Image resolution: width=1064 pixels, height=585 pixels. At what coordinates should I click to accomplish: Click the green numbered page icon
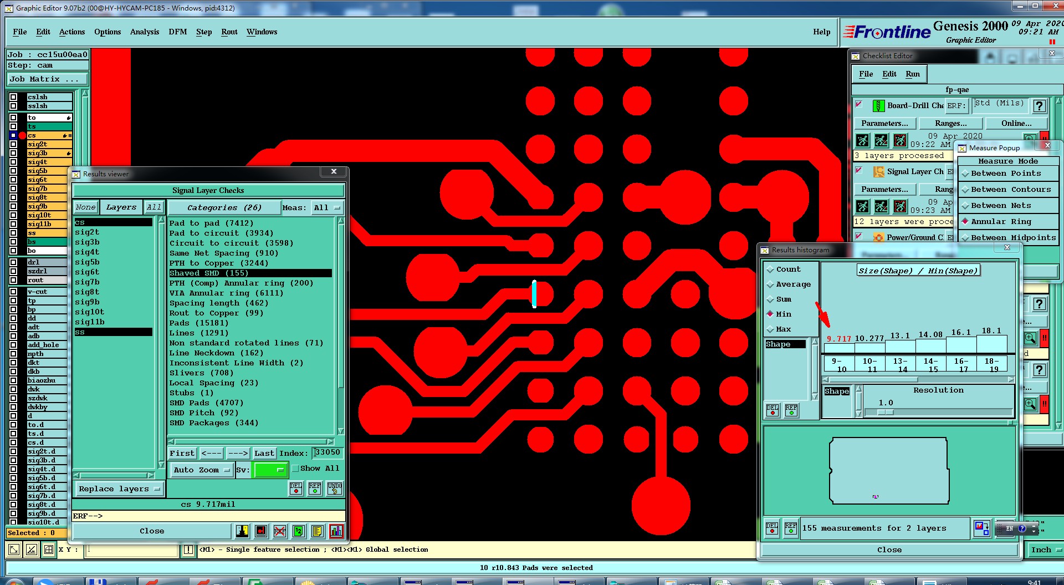(x=299, y=531)
